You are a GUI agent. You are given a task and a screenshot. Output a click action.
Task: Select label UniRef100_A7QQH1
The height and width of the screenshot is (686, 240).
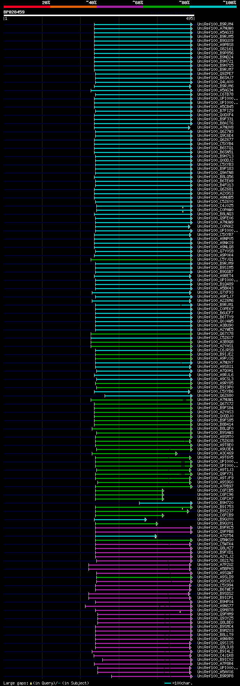tap(215, 371)
